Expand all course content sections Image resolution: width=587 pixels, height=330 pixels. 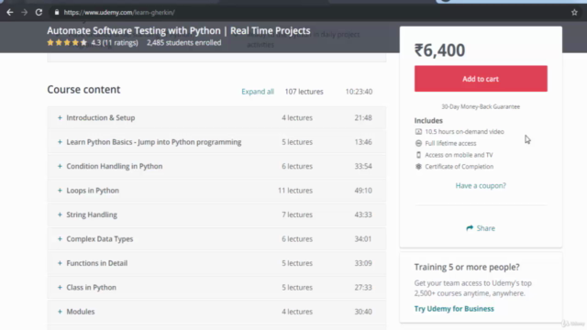[258, 92]
